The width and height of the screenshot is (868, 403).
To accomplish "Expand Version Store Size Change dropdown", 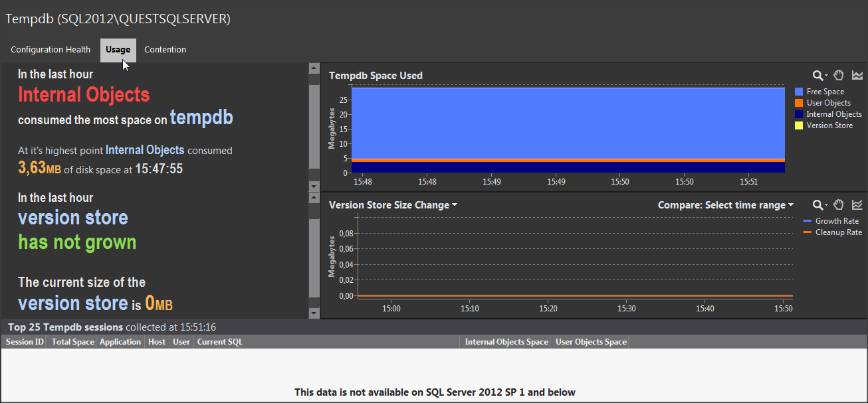I will click(x=393, y=205).
